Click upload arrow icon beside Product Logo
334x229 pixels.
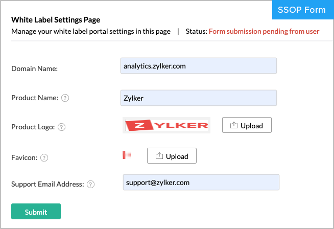[x=234, y=125]
